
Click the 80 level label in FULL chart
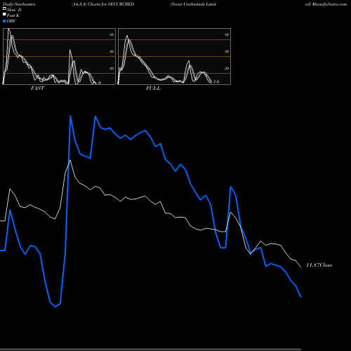coord(227,34)
